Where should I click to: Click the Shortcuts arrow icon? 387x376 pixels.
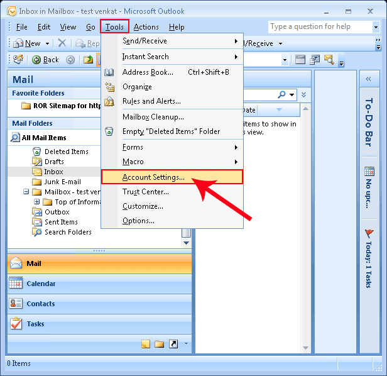click(173, 344)
